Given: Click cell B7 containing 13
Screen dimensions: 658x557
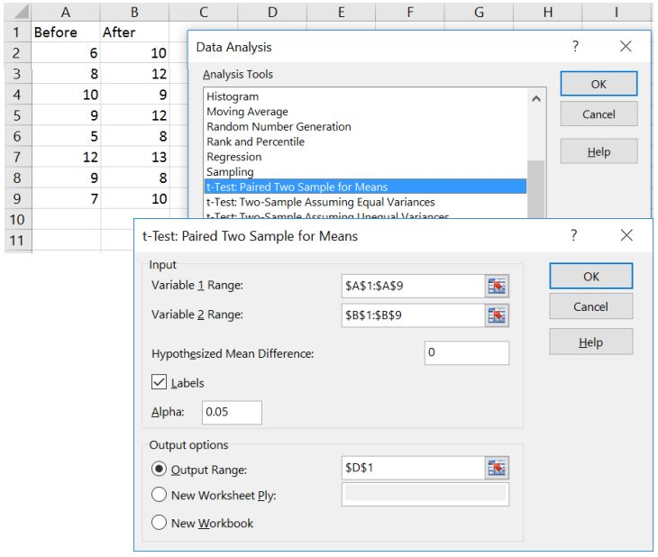Looking at the screenshot, I should click(x=134, y=157).
